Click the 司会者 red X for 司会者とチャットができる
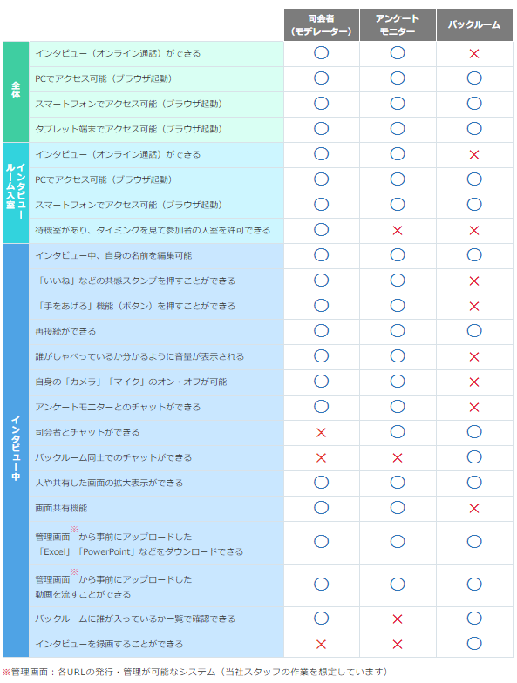 [x=321, y=432]
